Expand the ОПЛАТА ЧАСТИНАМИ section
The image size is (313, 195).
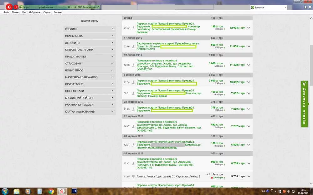[x=90, y=50]
